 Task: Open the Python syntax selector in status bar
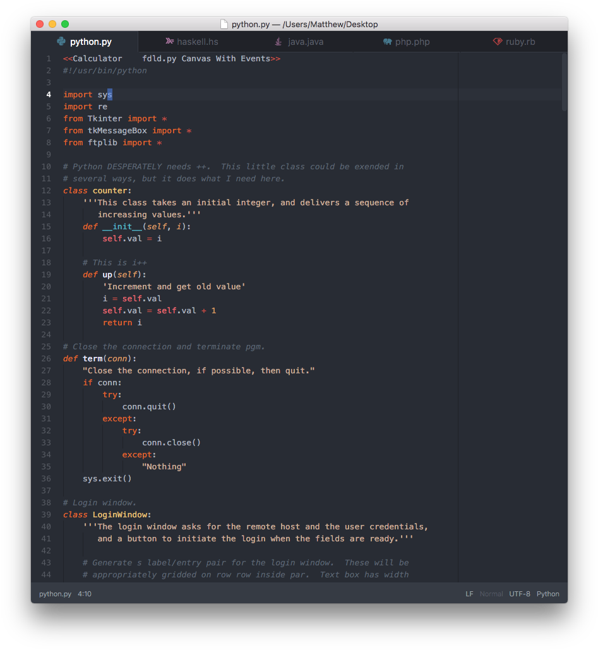[547, 594]
